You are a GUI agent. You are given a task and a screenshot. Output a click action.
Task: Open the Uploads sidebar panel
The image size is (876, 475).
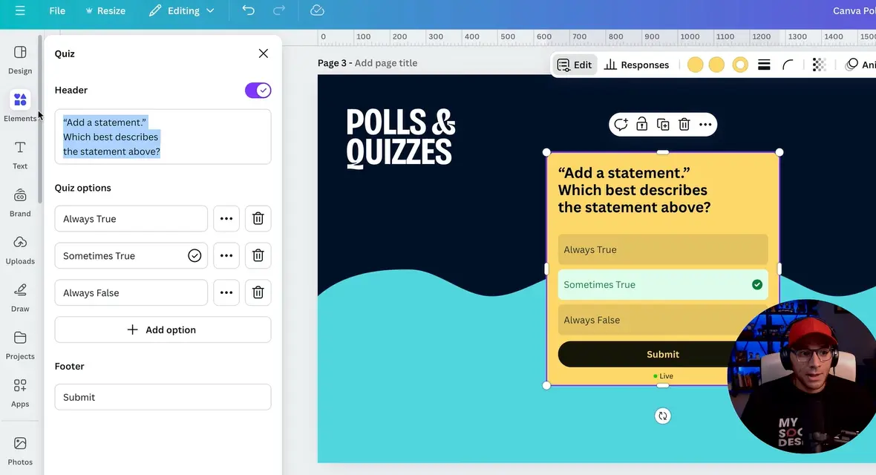[20, 249]
